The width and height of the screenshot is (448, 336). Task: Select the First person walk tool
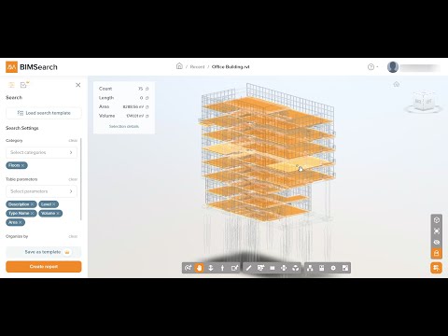pyautogui.click(x=222, y=268)
